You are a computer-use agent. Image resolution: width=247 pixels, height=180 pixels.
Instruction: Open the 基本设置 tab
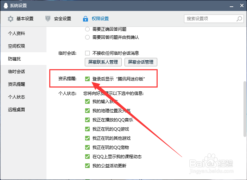tap(20, 19)
